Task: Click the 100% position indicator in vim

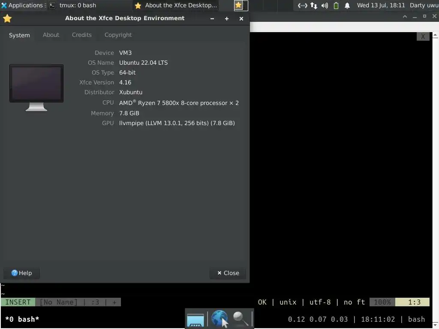Action: click(382, 302)
